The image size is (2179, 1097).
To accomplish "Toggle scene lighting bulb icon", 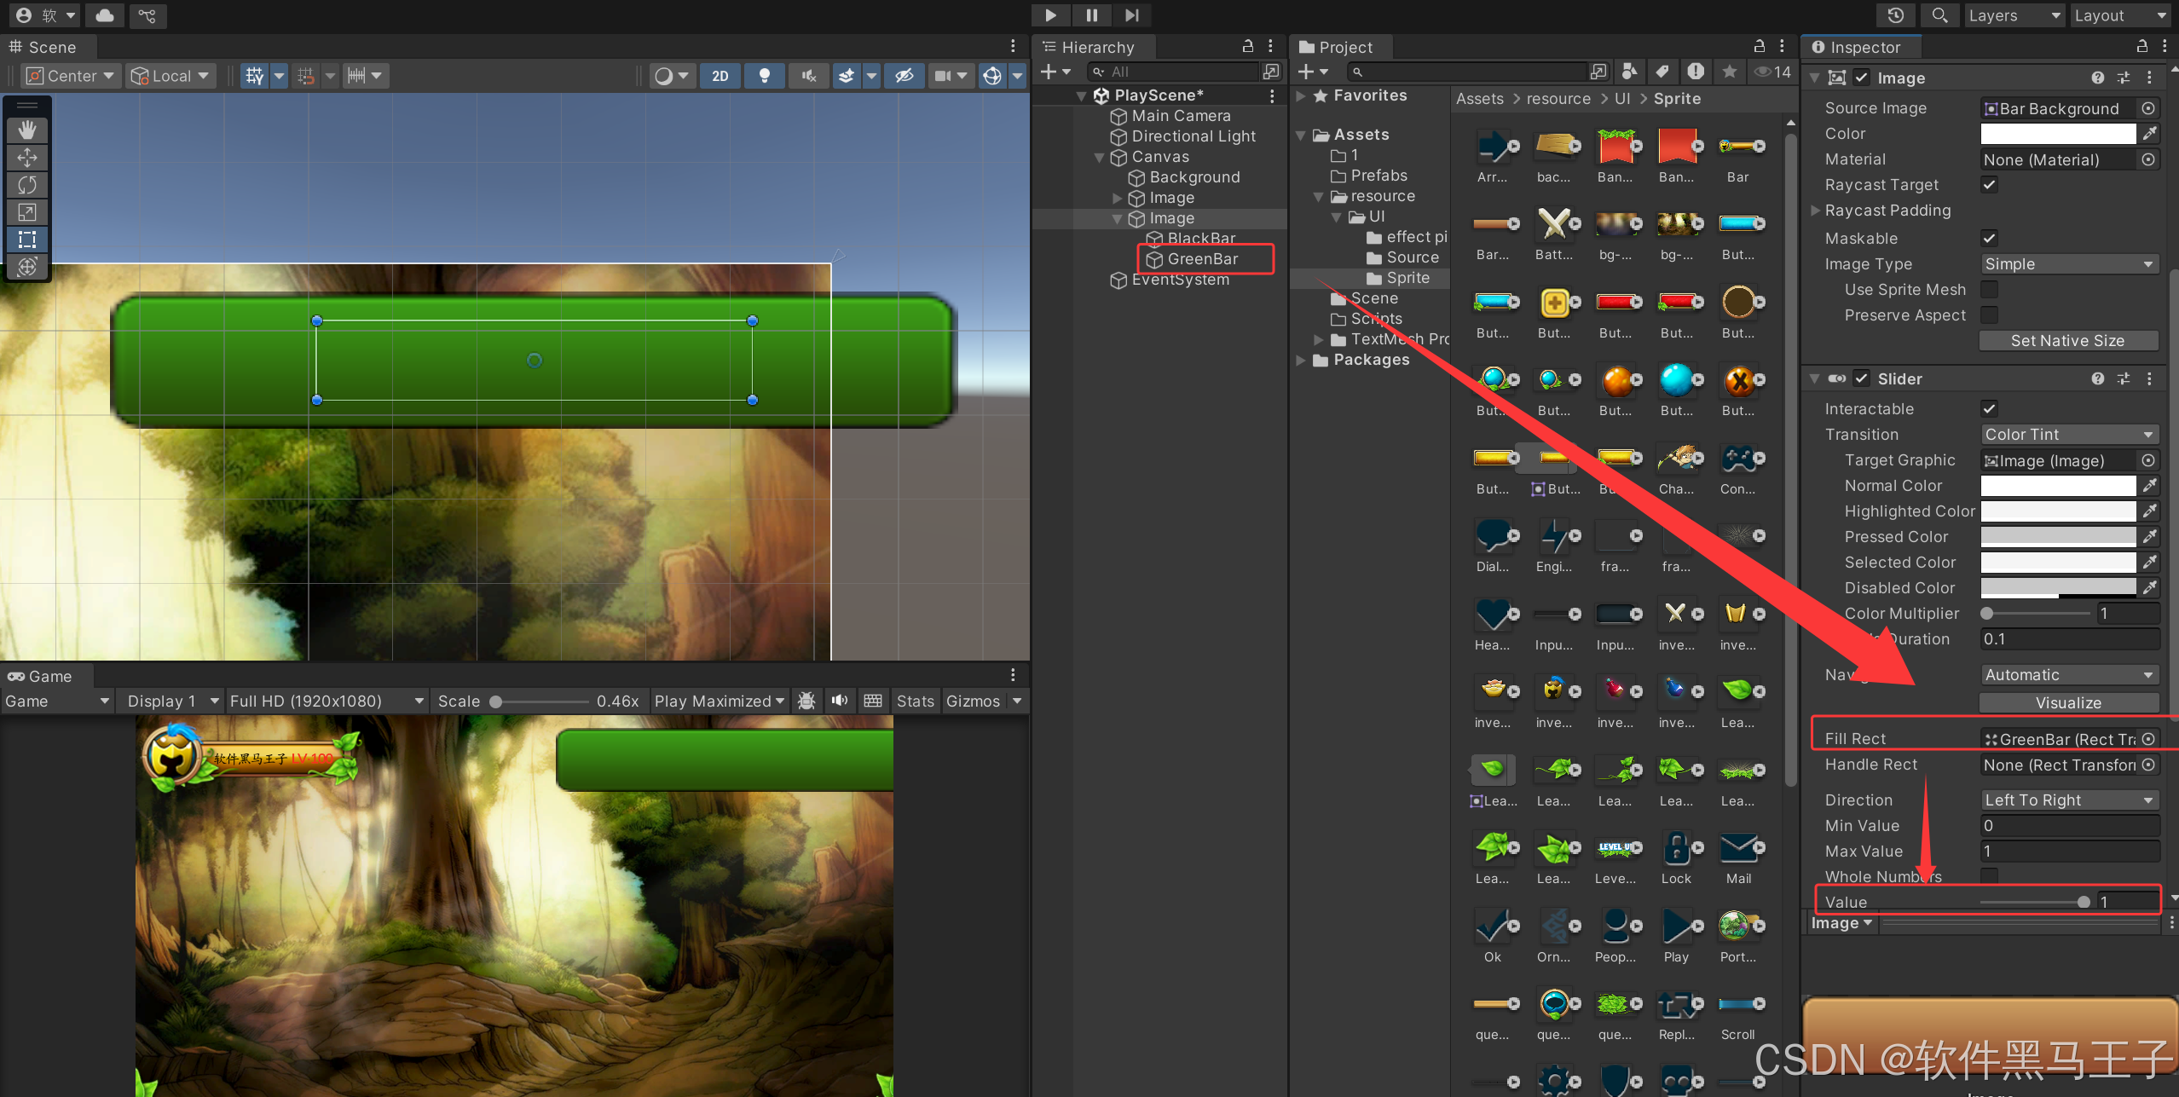I will pos(765,76).
